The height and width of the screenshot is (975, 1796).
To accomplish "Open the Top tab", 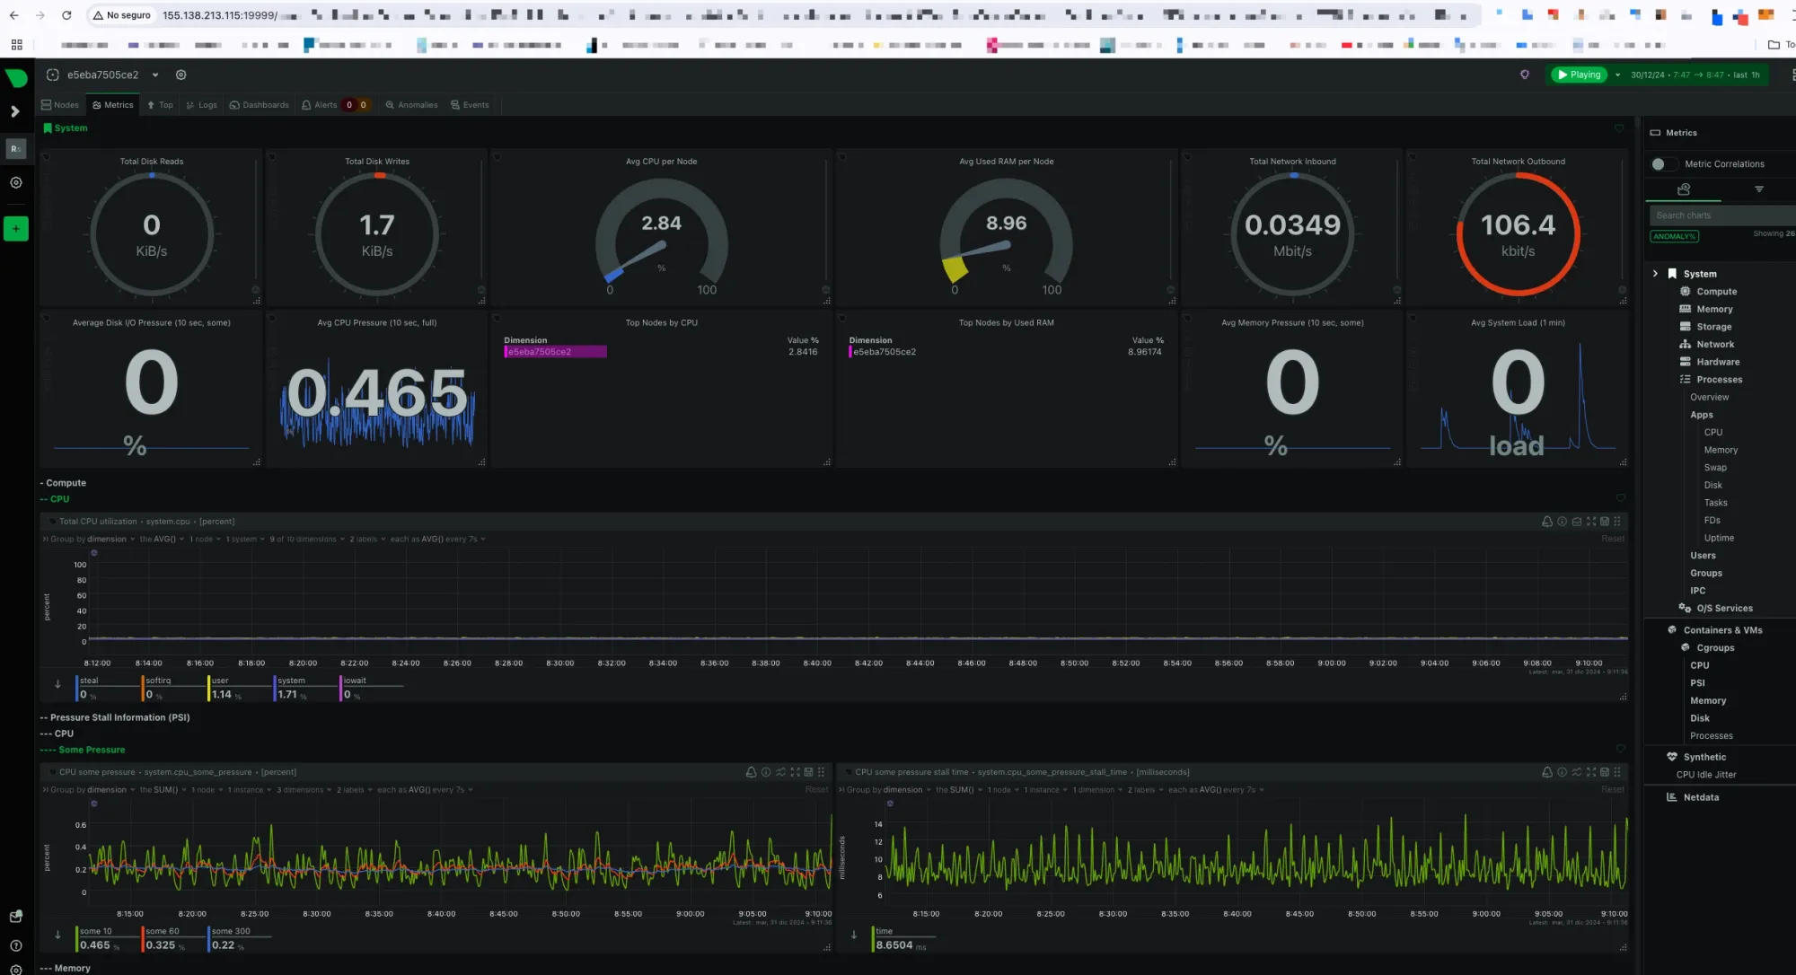I will 160,105.
